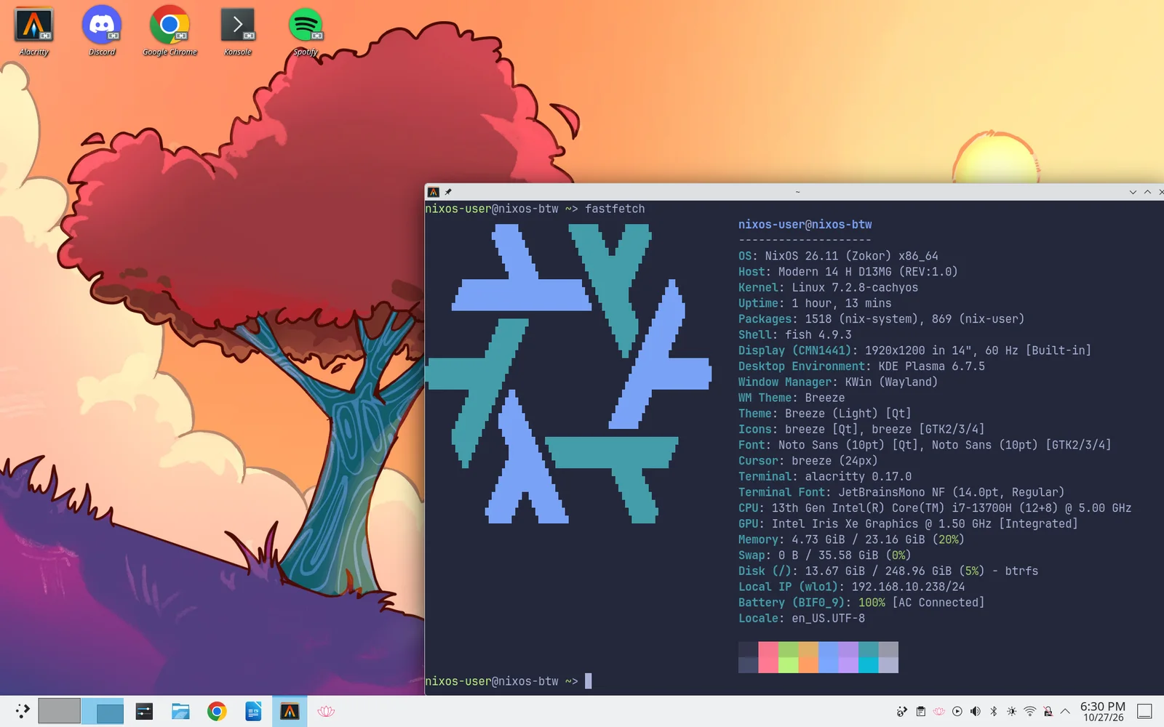Open the clipboard tray widget
This screenshot has width=1164, height=727.
point(920,712)
